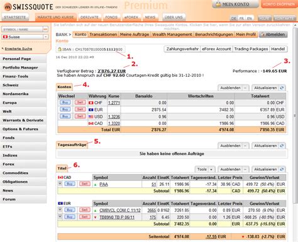Screen dimensions: 298x242
Task: Click Buy for CMBVCL COM C 11/12
Action: coord(70,210)
